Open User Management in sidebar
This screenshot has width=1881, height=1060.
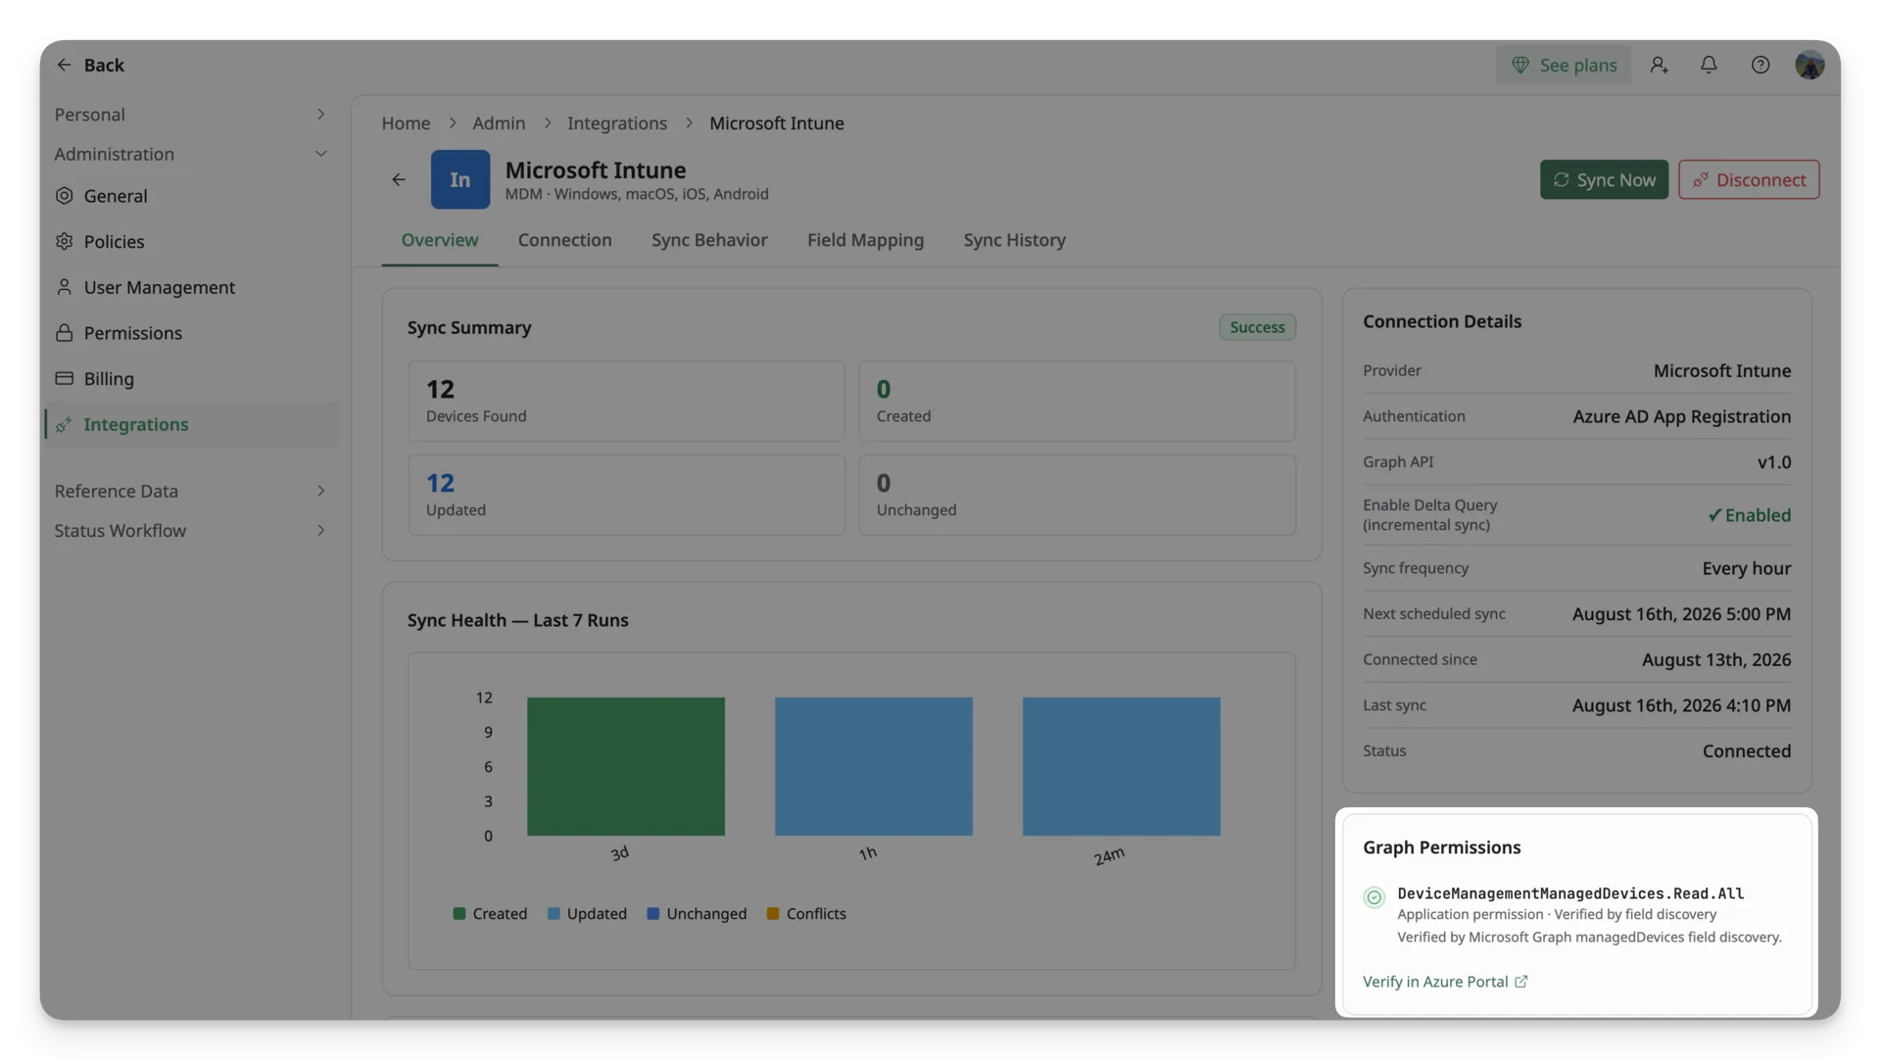tap(192, 287)
